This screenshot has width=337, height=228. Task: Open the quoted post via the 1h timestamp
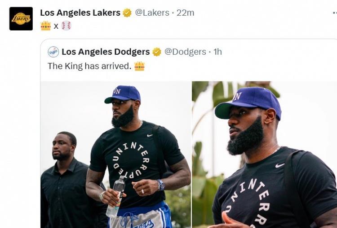pyautogui.click(x=217, y=52)
